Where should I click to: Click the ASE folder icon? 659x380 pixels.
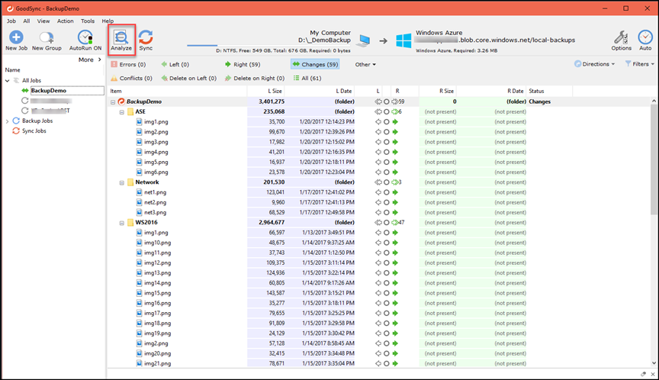coord(130,111)
